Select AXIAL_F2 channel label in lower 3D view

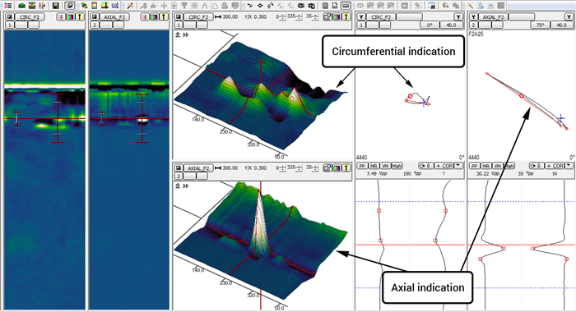tap(198, 168)
